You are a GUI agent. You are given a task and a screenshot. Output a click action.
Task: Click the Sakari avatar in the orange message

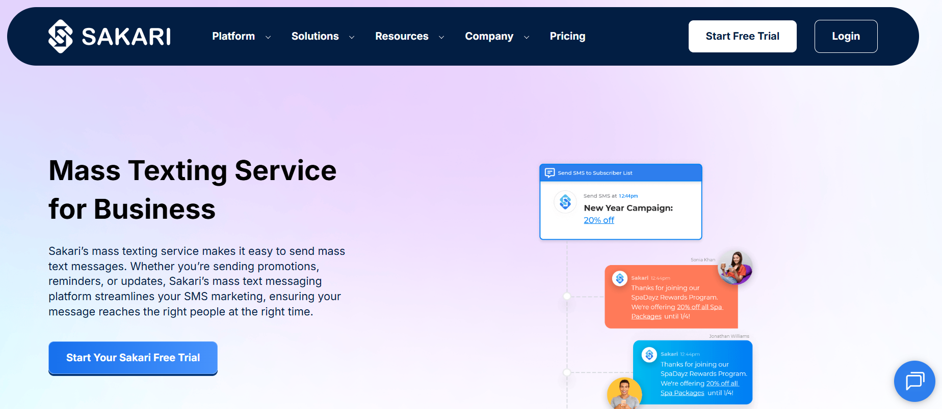(620, 278)
